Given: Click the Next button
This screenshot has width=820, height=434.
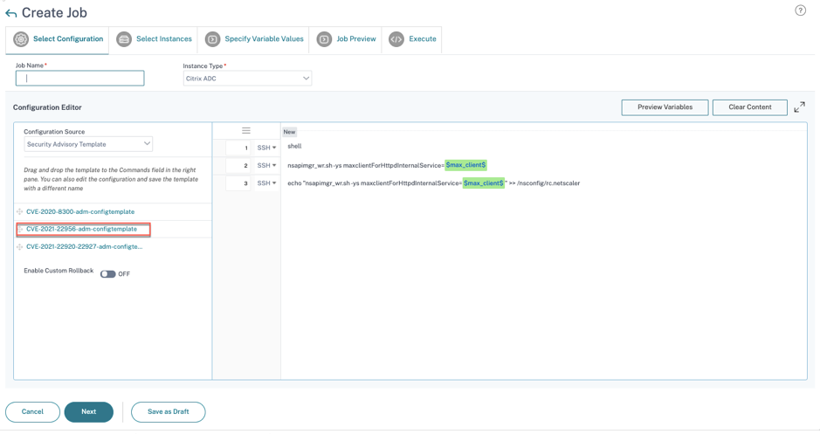Looking at the screenshot, I should click(89, 412).
